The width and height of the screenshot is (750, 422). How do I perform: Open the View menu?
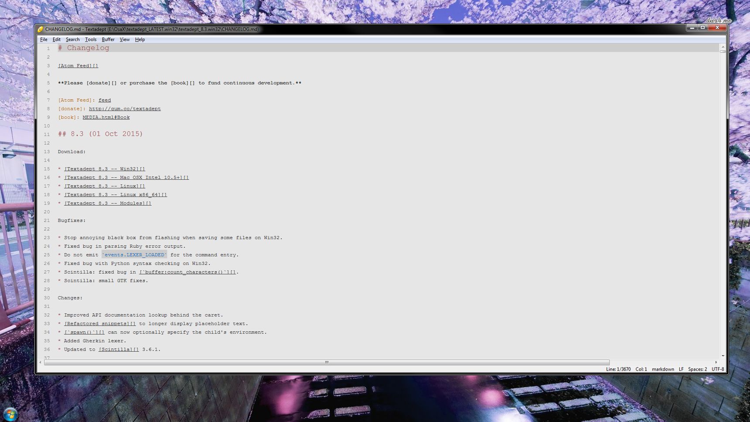point(125,39)
